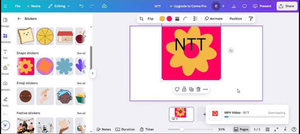
Task: Adjust the zoom slider handle
Action: pyautogui.click(x=182, y=129)
